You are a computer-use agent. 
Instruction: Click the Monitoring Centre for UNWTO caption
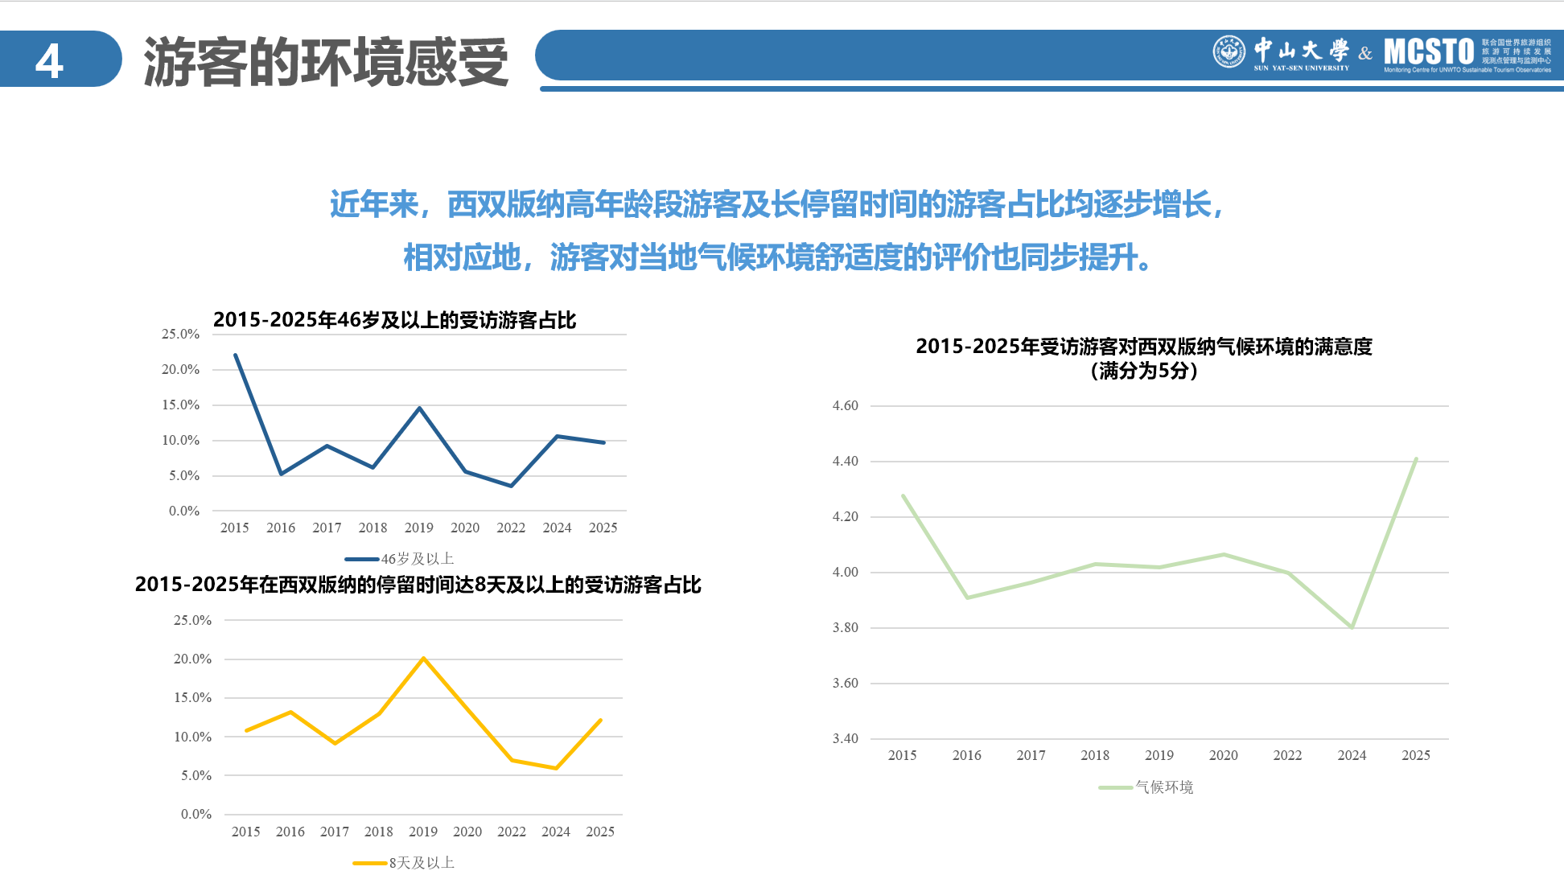(x=1467, y=71)
